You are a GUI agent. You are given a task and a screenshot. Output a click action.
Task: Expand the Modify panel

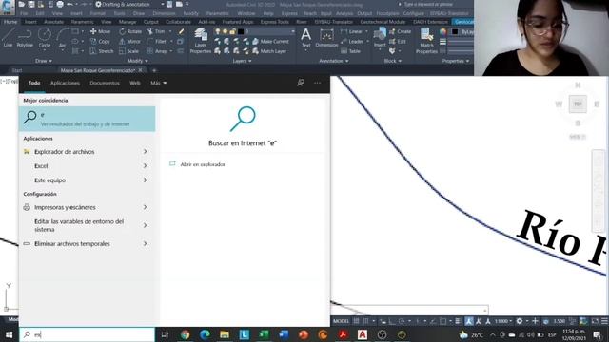pos(137,61)
